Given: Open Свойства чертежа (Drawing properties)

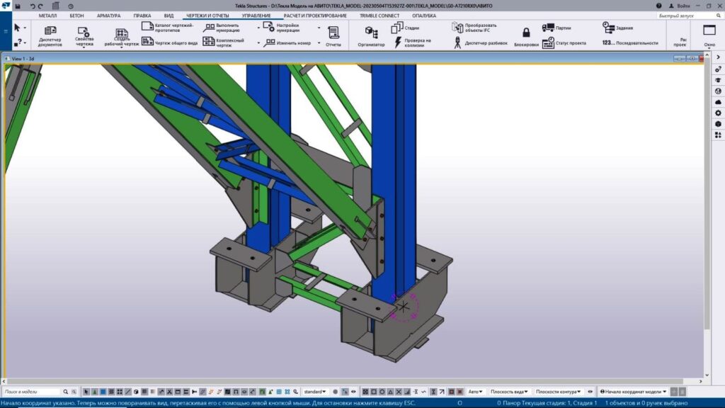Looking at the screenshot, I should point(84,36).
